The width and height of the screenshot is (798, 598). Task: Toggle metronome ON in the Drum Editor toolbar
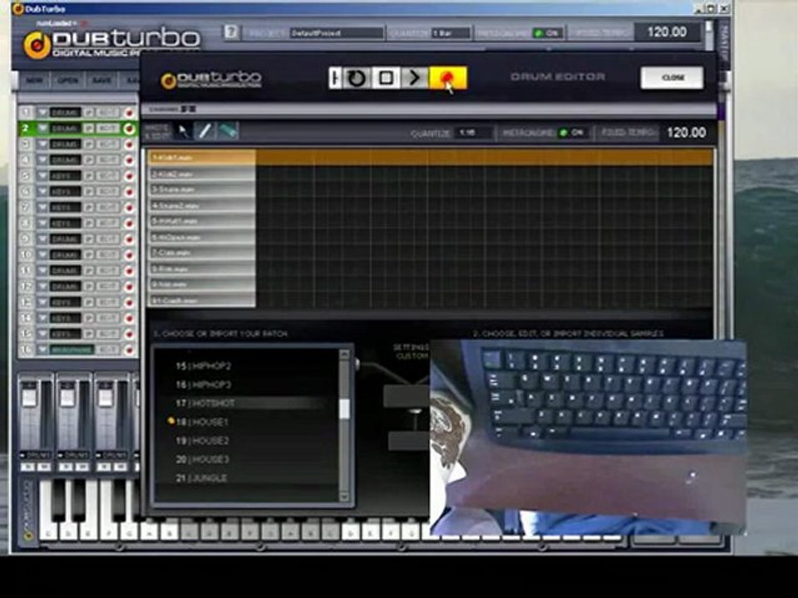point(572,133)
